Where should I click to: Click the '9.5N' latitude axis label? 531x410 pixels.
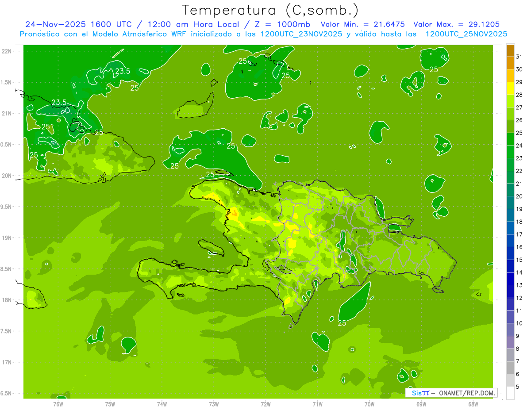[x=7, y=207]
